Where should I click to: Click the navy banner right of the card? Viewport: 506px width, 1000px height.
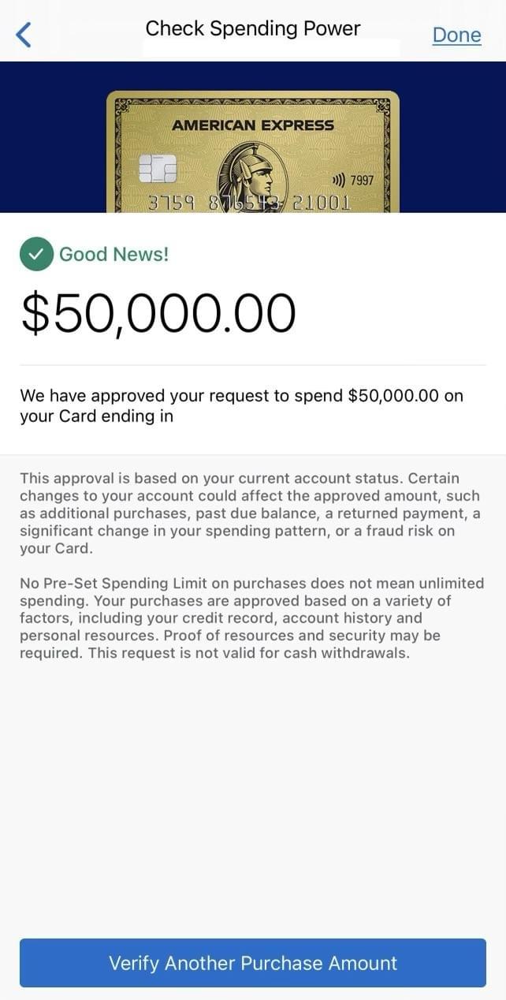point(452,138)
